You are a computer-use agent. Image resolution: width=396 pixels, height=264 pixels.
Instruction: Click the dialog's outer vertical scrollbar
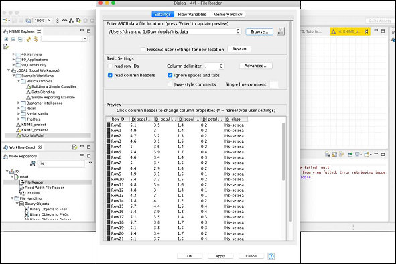tap(291, 121)
